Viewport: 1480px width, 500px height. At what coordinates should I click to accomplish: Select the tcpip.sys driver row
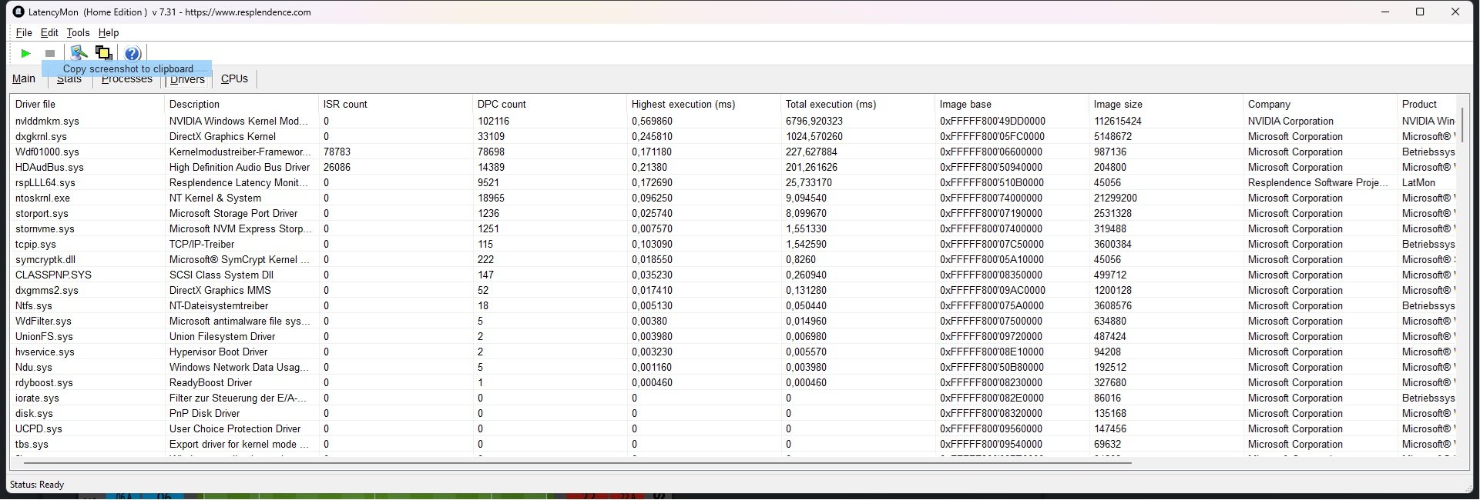(733, 244)
